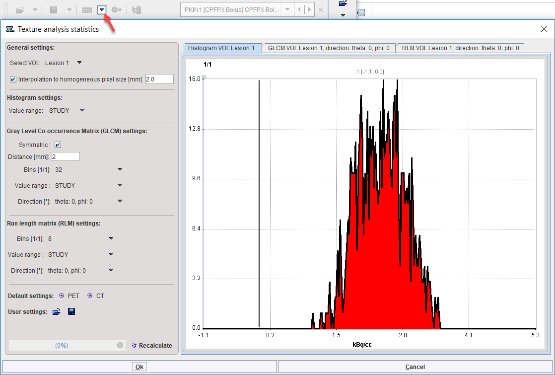
Task: Click the Recalculate button
Action: [151, 345]
